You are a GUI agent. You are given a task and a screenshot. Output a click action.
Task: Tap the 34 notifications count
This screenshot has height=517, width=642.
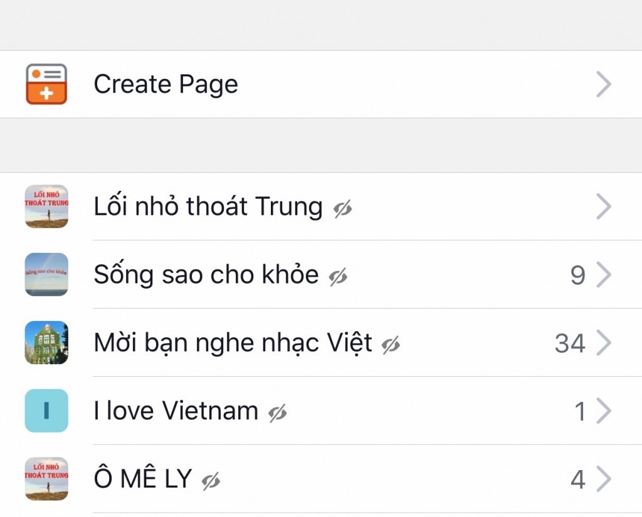(570, 343)
